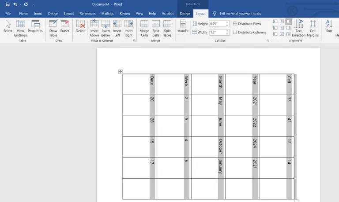
Task: Open table Properties
Action: click(x=35, y=26)
